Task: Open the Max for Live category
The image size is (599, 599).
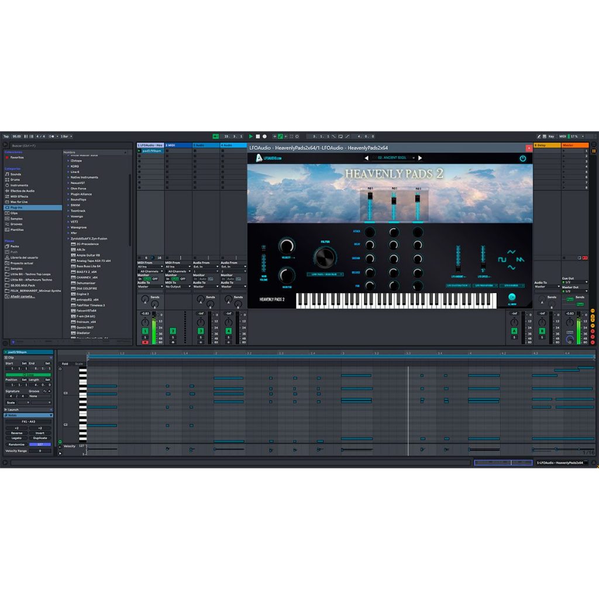Action: coord(19,202)
